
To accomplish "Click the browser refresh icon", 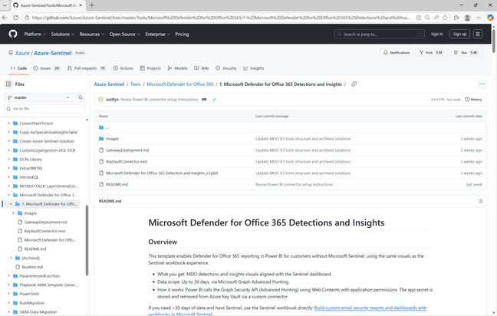I will click(x=15, y=18).
